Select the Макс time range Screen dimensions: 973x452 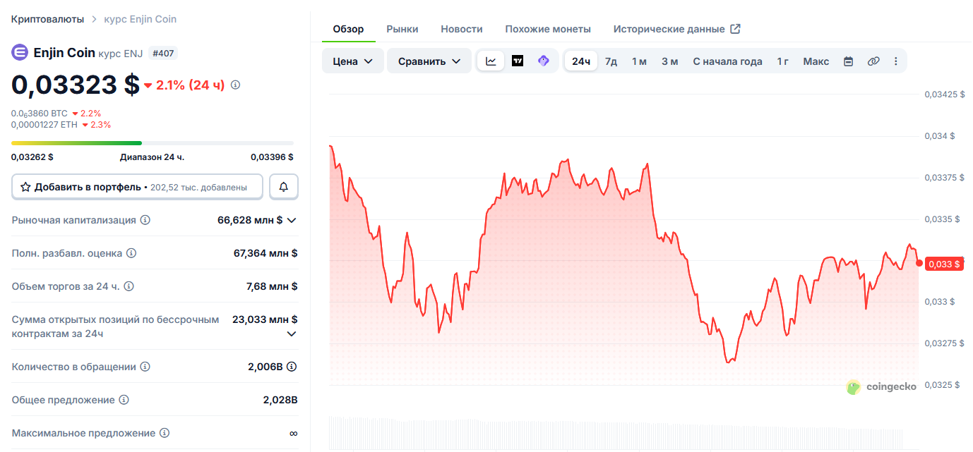816,61
